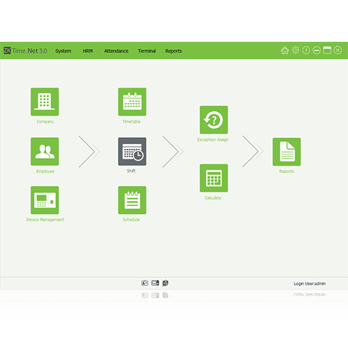
Task: Open the Calculate grid icon
Action: tap(214, 178)
